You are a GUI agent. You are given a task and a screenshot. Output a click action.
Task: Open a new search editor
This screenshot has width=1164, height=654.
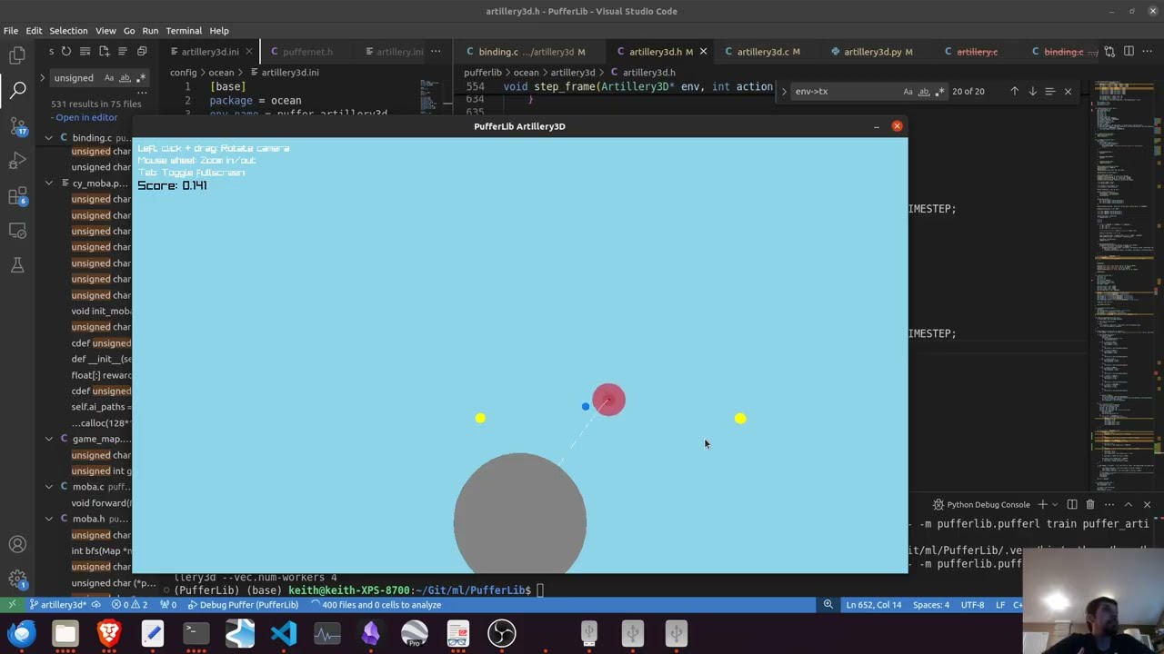(x=104, y=52)
